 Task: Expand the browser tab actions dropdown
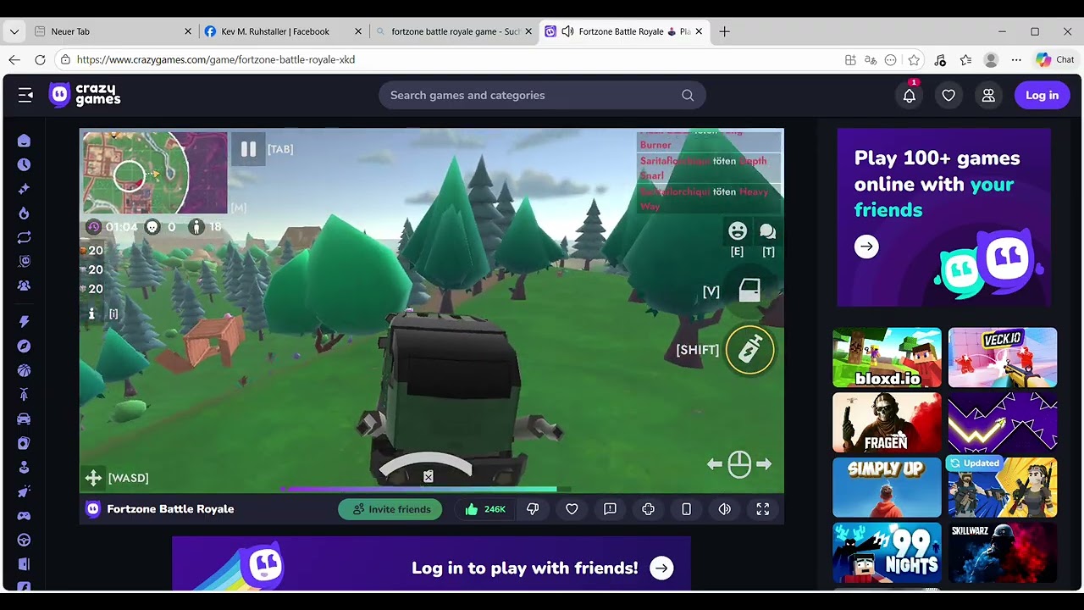tap(14, 31)
